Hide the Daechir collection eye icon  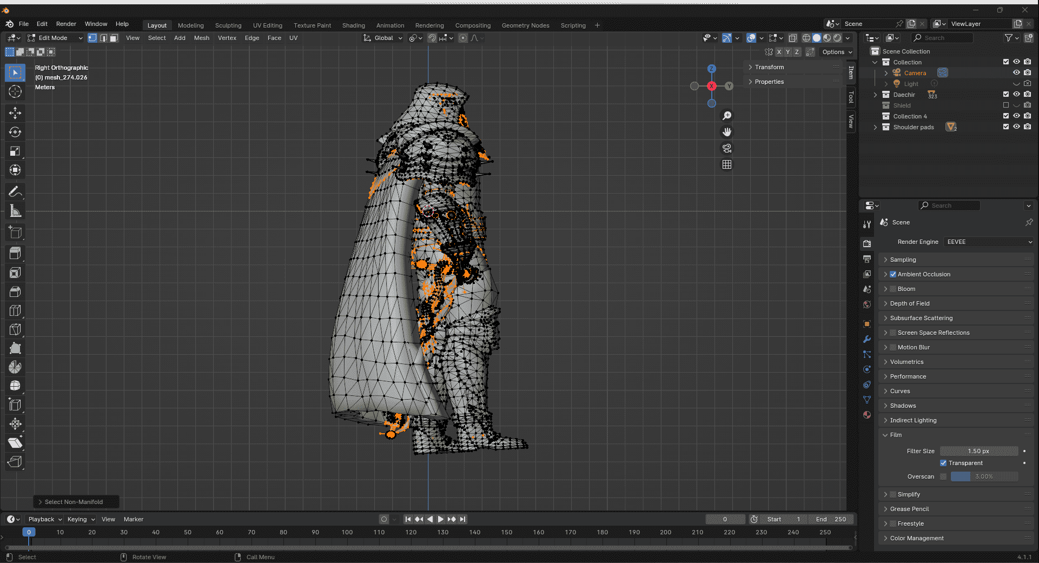pyautogui.click(x=1016, y=94)
